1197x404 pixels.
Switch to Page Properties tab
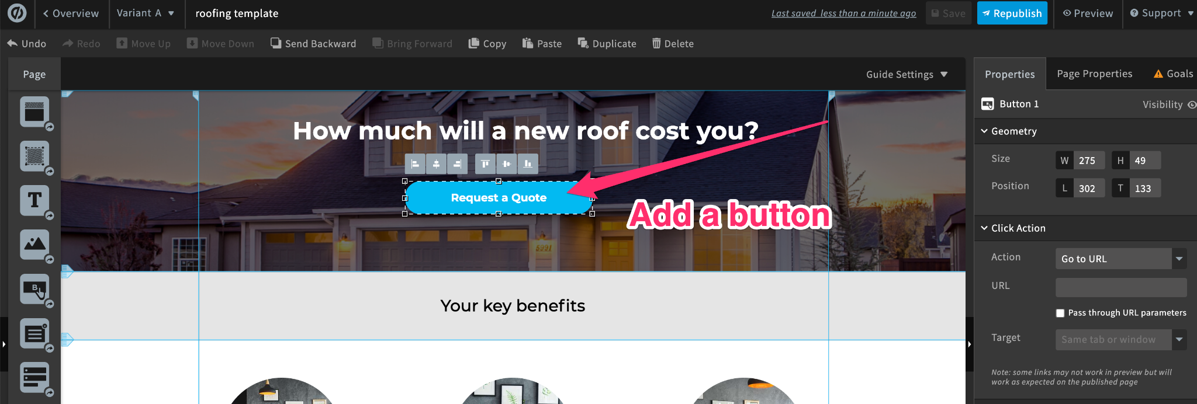coord(1095,74)
